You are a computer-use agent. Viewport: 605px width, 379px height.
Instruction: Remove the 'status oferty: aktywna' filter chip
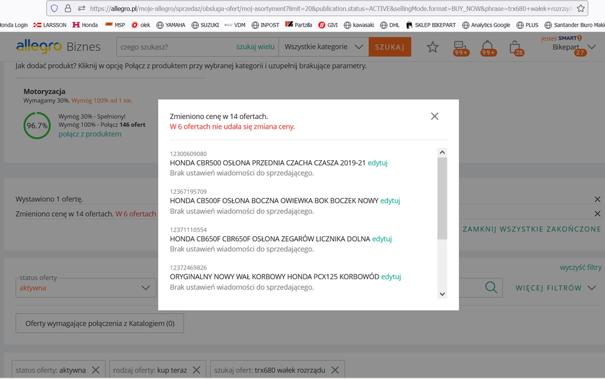96,370
